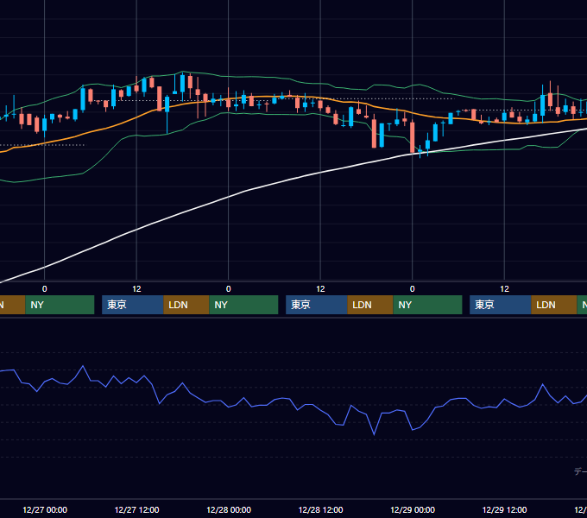
Task: Select the NY session bar under 12/29 00:00
Action: (x=427, y=305)
